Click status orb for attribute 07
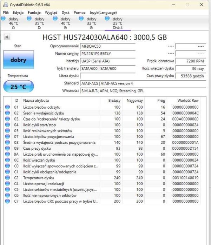This screenshot has height=245, width=211. [x=7, y=136]
